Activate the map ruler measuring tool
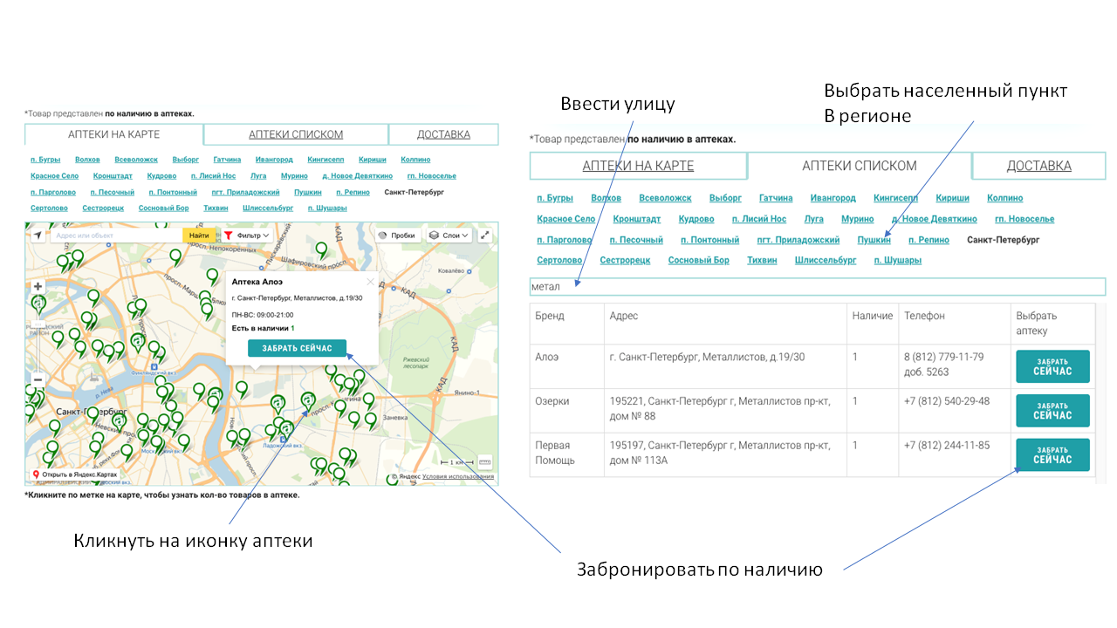 coord(484,462)
